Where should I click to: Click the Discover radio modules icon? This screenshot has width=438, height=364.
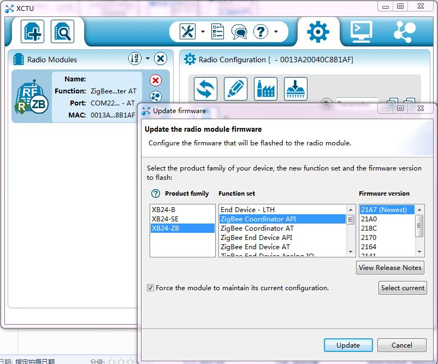pyautogui.click(x=62, y=31)
